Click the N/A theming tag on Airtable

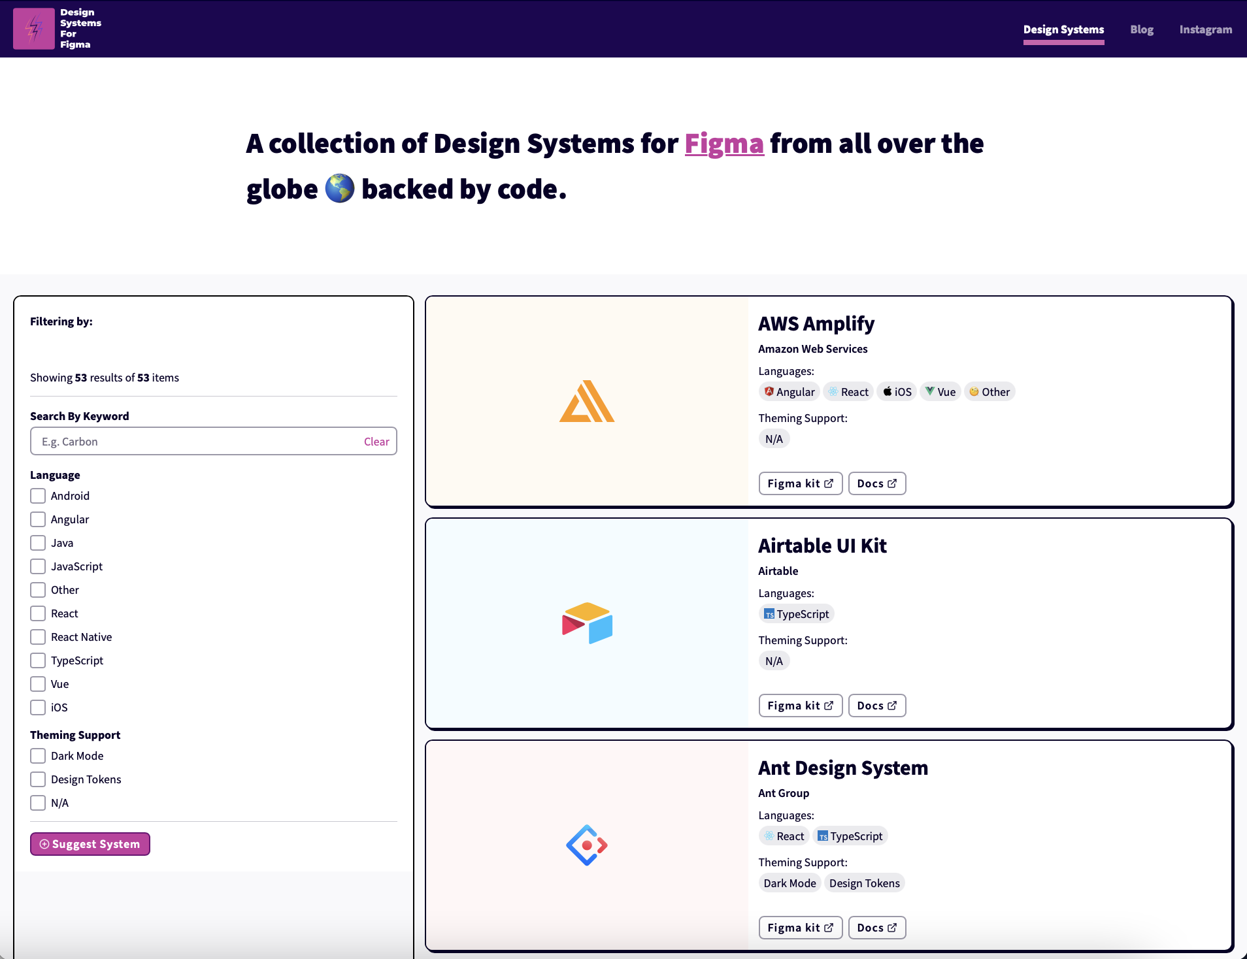pyautogui.click(x=774, y=661)
